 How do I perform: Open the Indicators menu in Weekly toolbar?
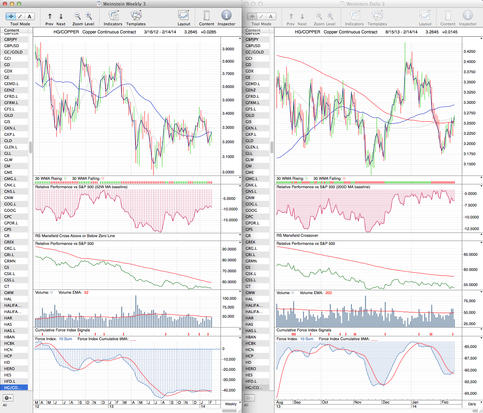pyautogui.click(x=113, y=15)
